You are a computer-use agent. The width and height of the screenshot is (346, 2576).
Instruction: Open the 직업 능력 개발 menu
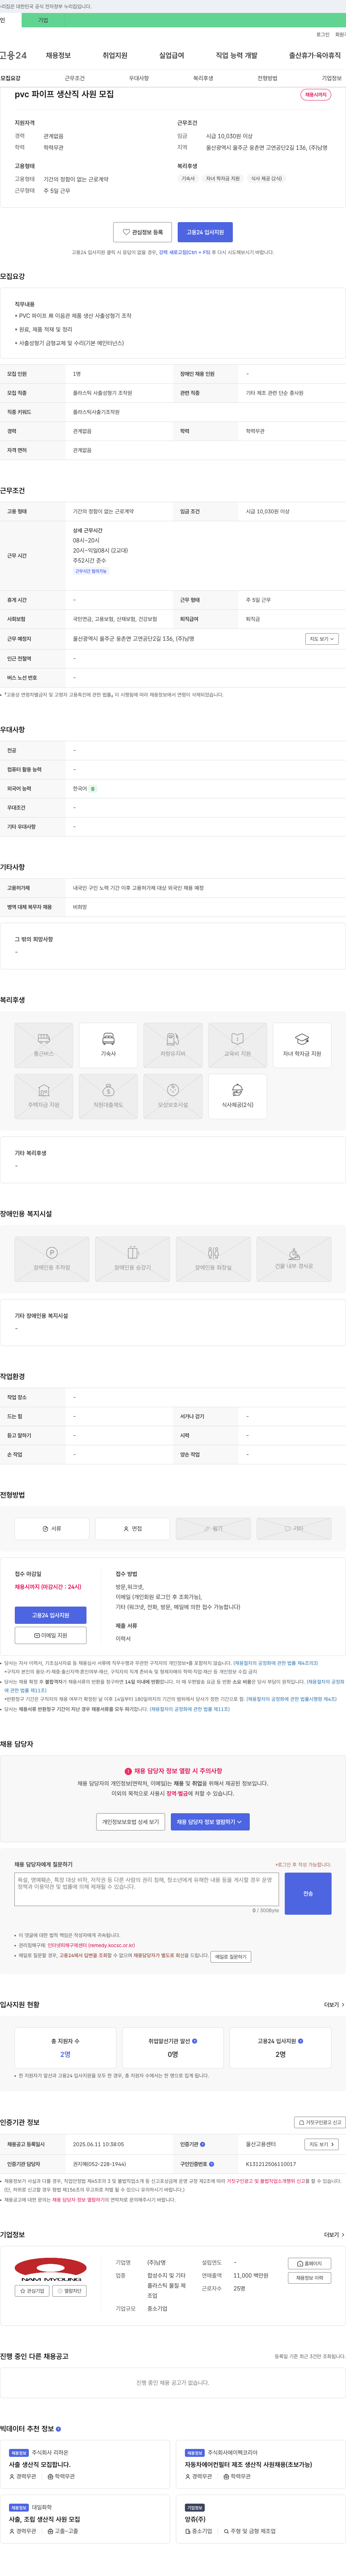[x=237, y=56]
